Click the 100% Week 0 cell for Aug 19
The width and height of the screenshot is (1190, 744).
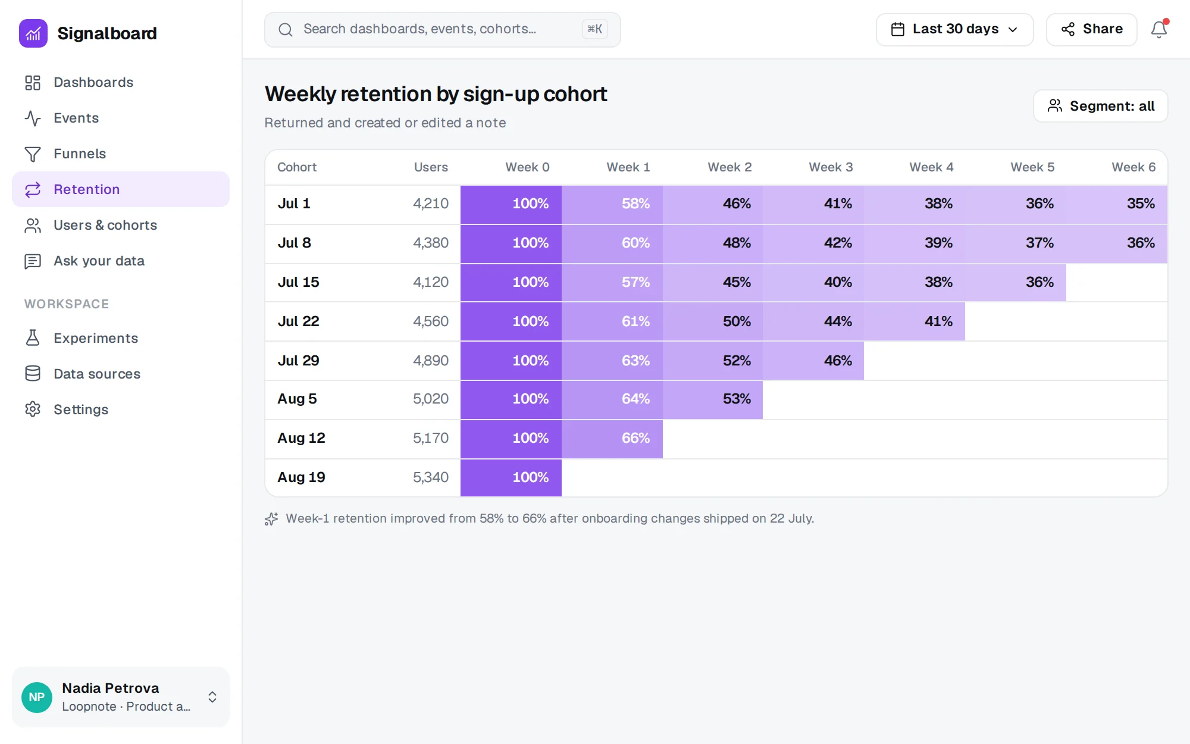click(511, 478)
